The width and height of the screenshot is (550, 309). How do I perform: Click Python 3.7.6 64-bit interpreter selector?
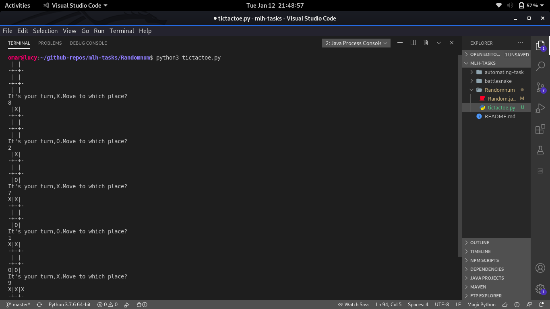pos(69,305)
